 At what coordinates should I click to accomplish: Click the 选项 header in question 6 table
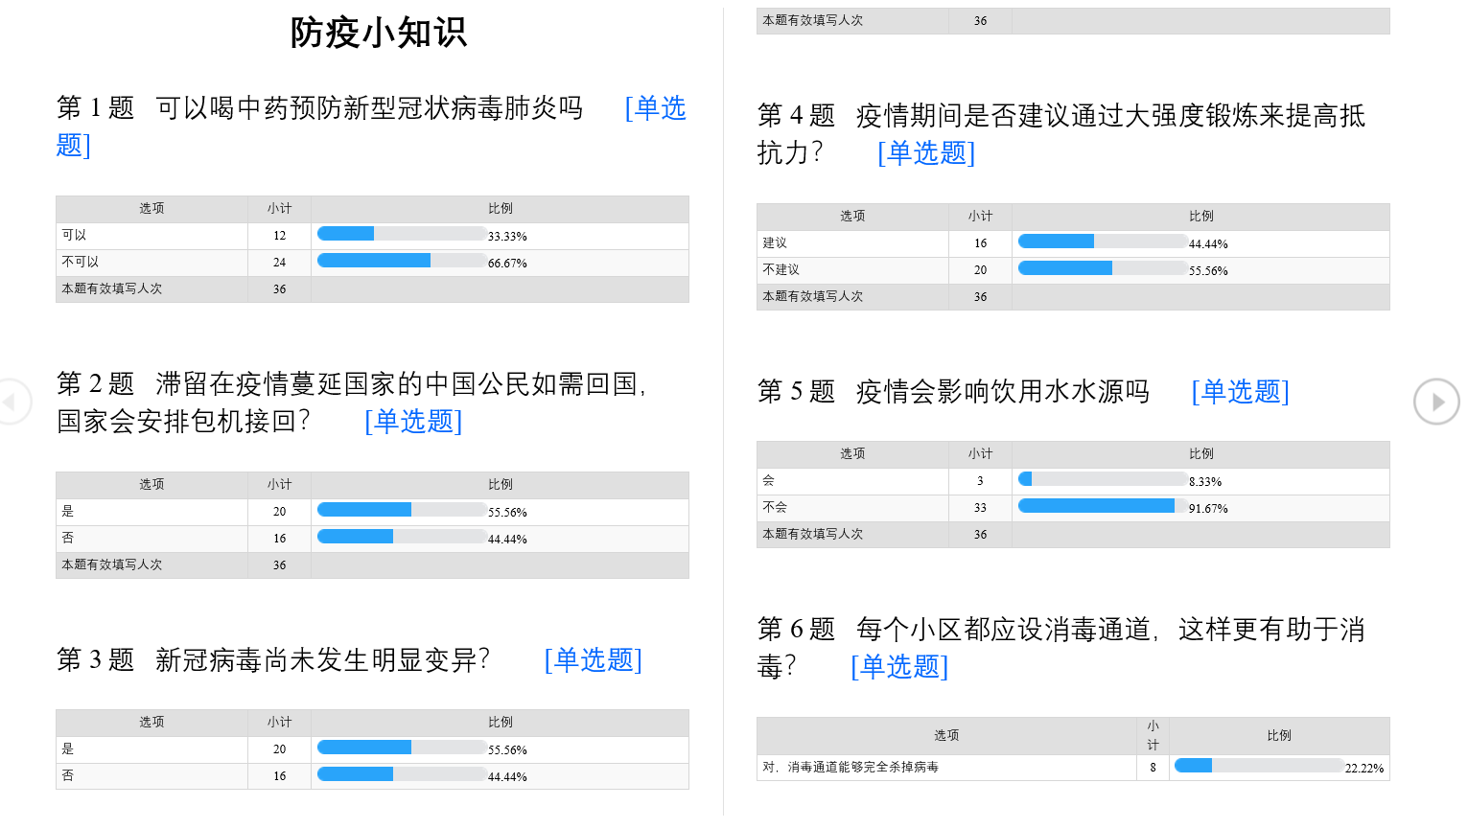[946, 736]
